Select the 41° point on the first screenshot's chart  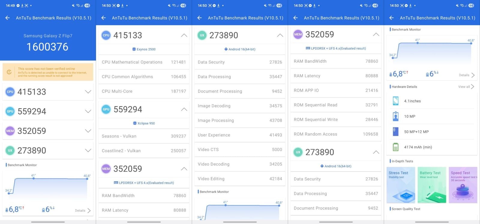pos(34,178)
